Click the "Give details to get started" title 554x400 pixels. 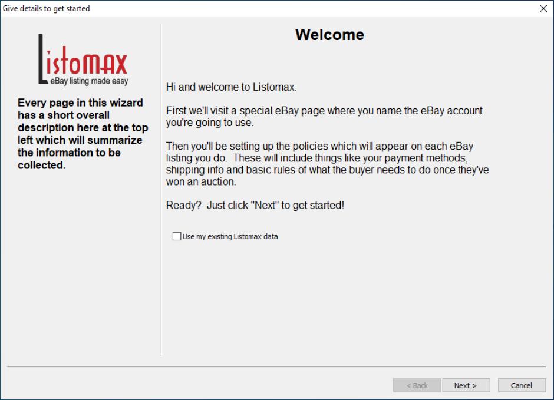click(x=47, y=8)
